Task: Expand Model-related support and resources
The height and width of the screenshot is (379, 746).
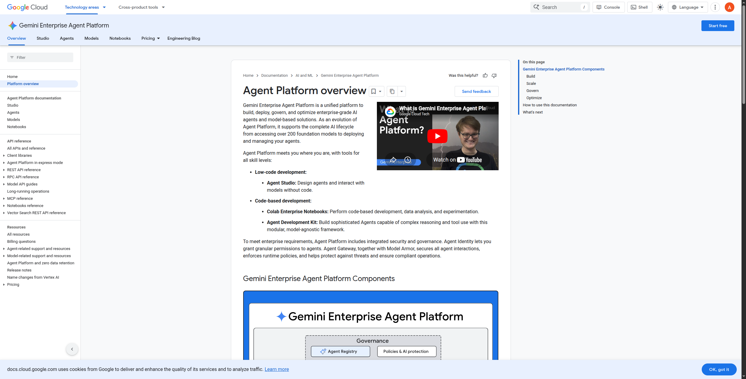Action: pyautogui.click(x=4, y=256)
